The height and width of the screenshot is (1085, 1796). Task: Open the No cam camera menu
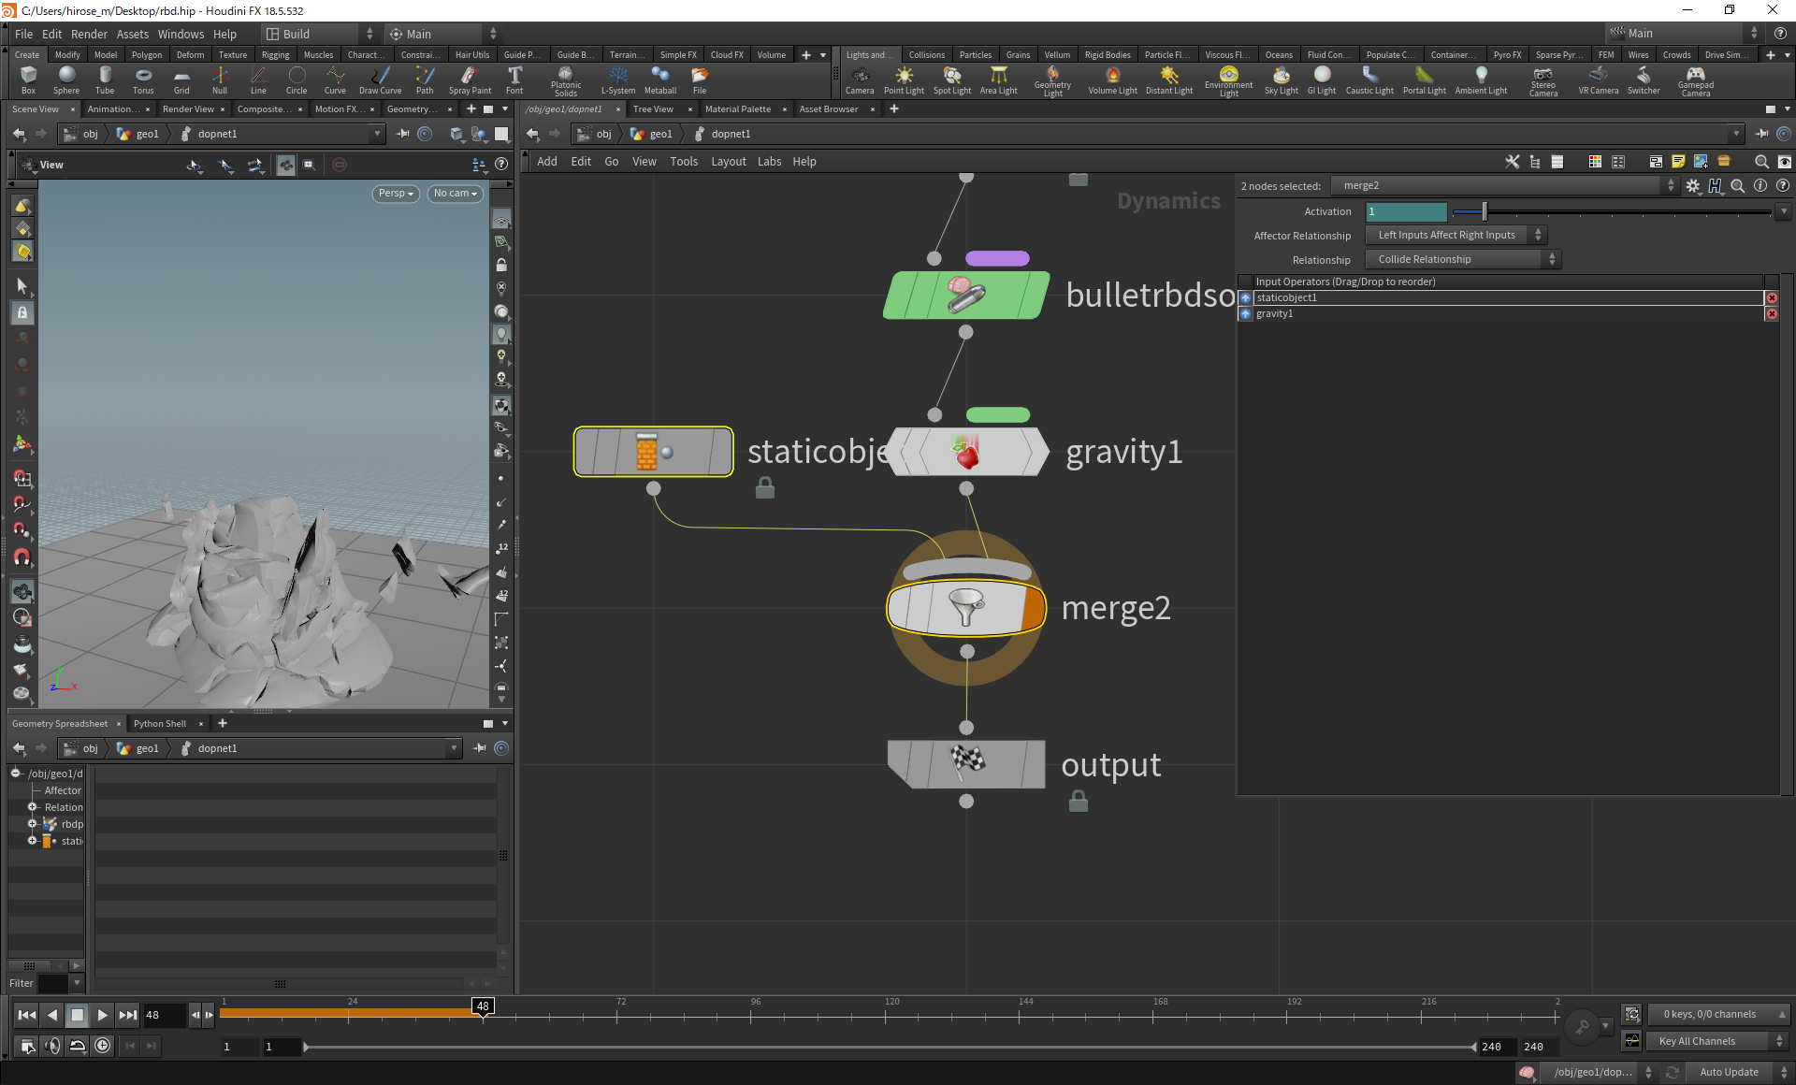[456, 194]
